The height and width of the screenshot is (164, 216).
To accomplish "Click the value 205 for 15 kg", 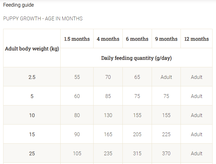I will [137, 134].
